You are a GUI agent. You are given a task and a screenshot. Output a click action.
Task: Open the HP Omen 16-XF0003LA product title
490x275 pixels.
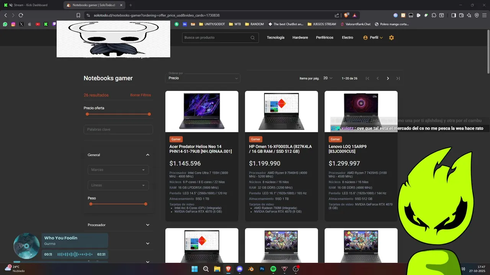(x=281, y=149)
